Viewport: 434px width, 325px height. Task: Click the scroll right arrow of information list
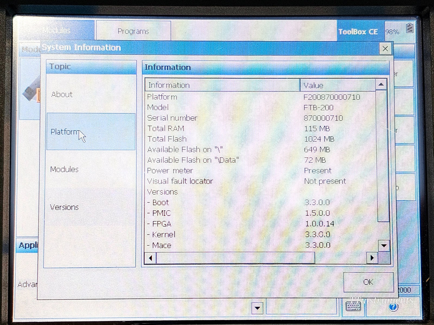click(x=372, y=258)
